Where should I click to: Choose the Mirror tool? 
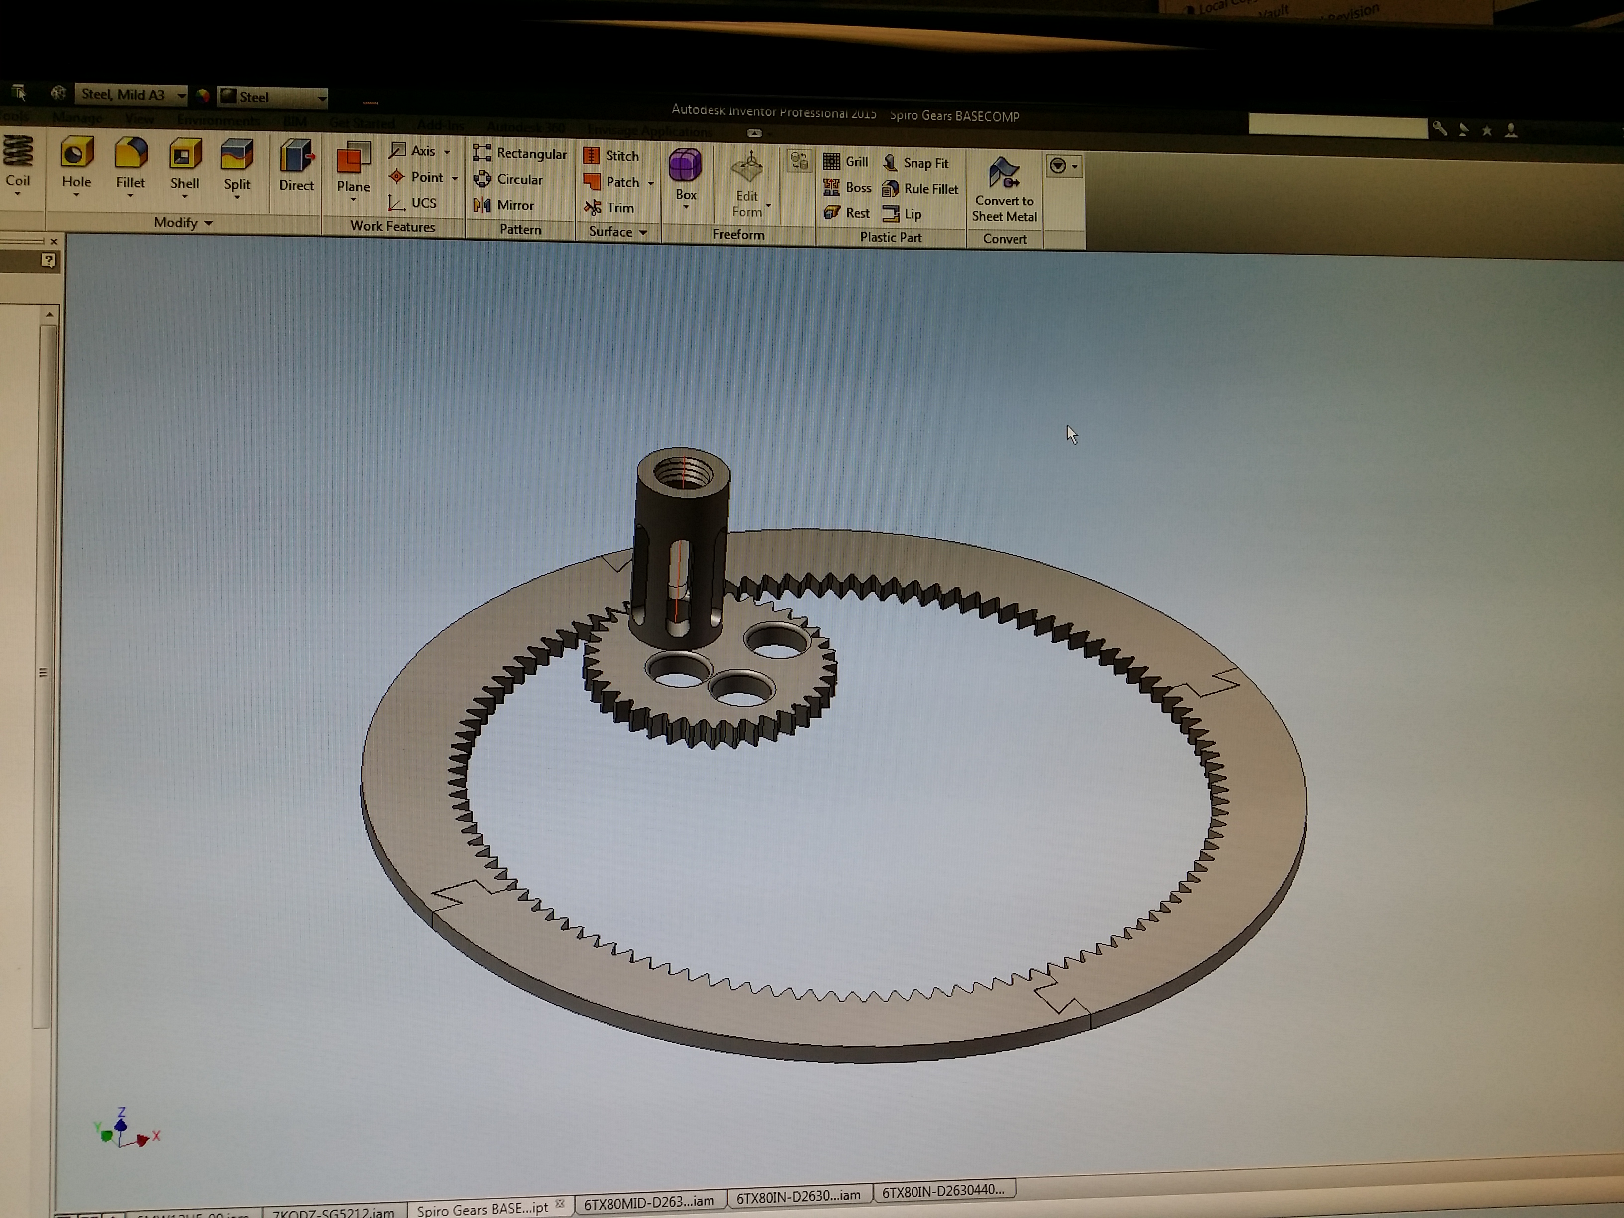click(x=505, y=205)
